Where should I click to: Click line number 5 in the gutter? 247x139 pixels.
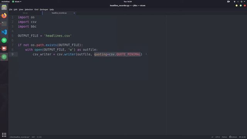(12, 36)
